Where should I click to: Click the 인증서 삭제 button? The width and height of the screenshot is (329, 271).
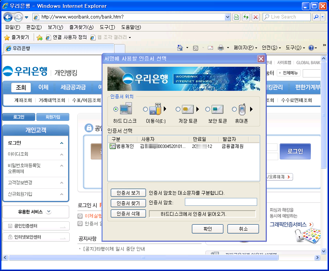(x=128, y=214)
